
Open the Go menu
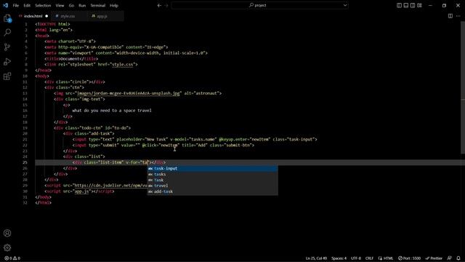tap(71, 5)
